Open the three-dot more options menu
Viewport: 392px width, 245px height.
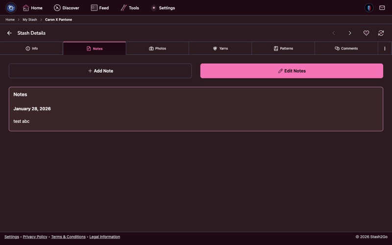pos(385,49)
